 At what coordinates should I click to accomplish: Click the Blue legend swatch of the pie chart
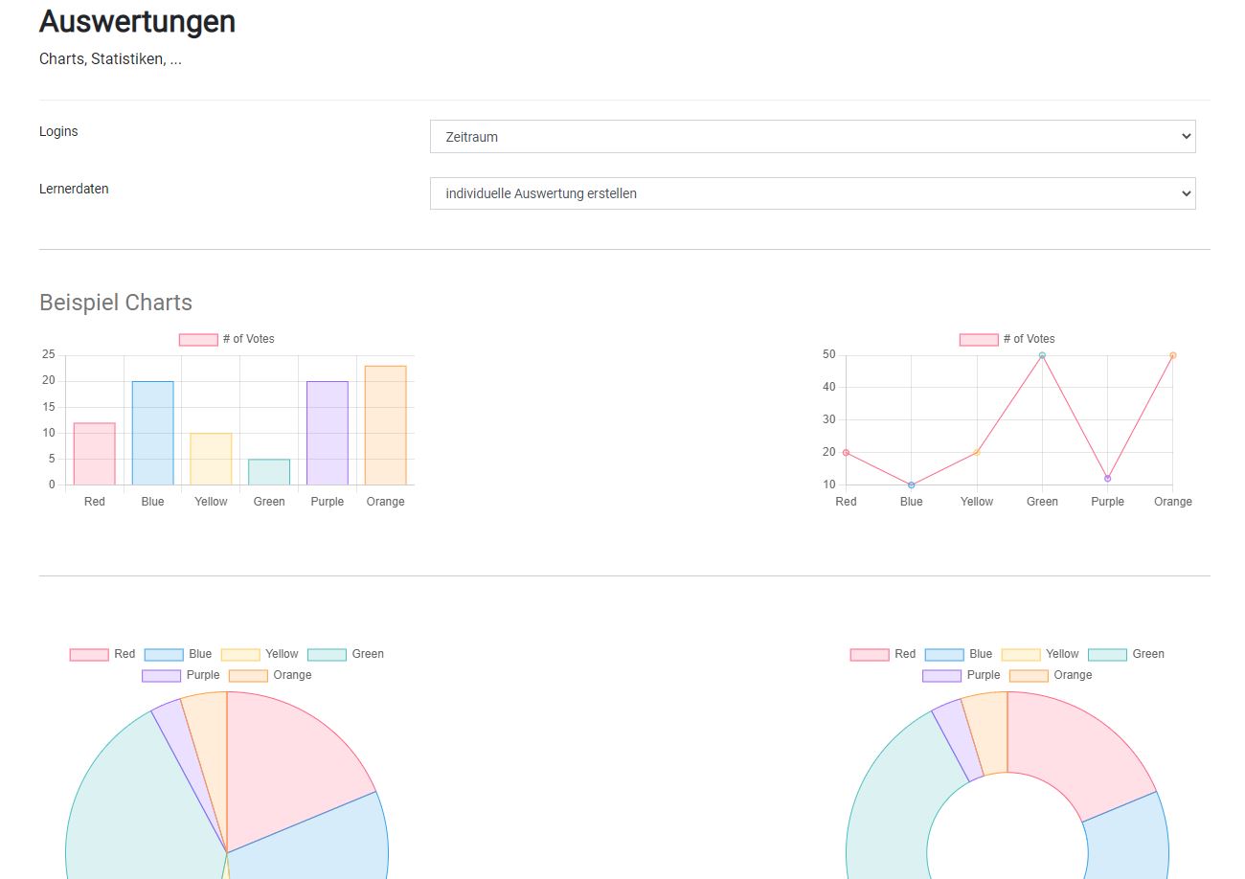[x=164, y=655]
